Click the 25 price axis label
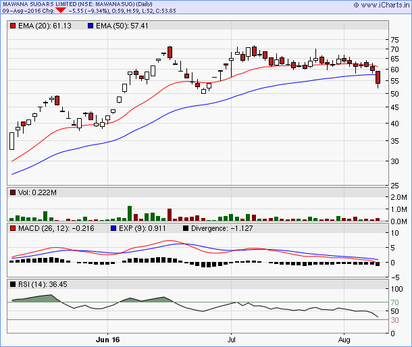The width and height of the screenshot is (412, 347). coord(394,186)
